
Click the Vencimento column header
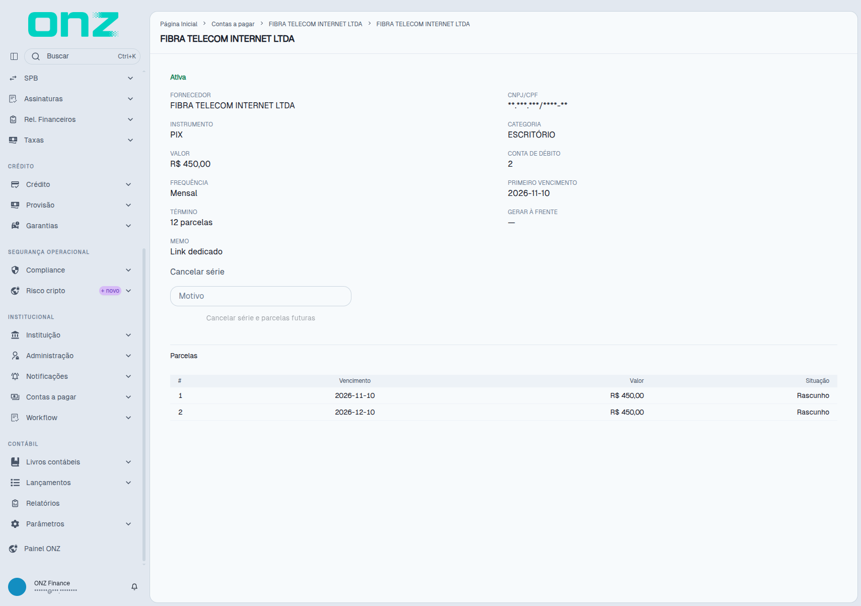tap(355, 381)
